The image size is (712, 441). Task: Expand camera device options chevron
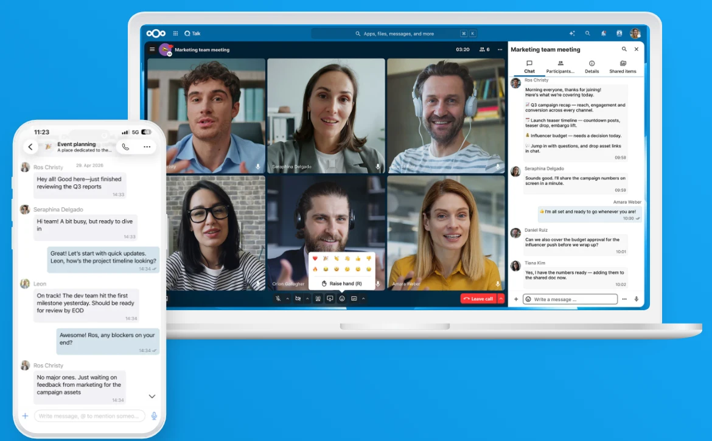[307, 299]
